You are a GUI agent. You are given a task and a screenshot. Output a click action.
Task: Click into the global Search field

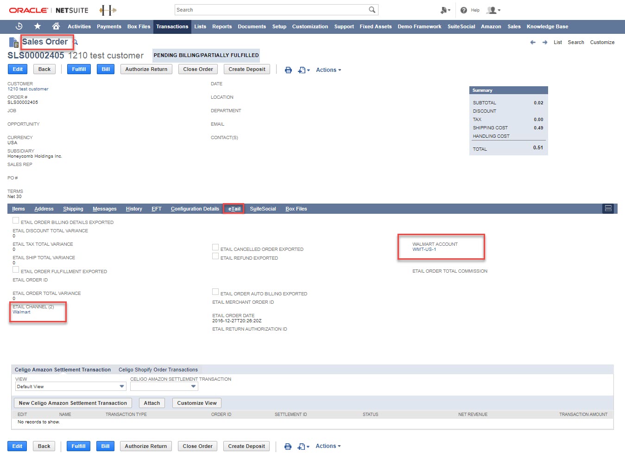[x=272, y=10]
